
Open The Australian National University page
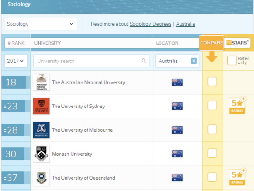[x=88, y=82]
